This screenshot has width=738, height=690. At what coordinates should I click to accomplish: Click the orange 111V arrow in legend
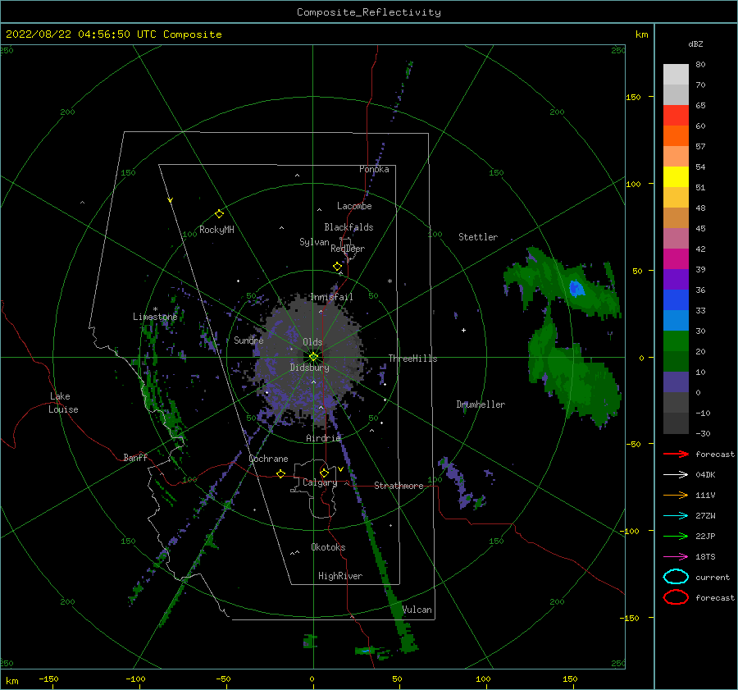pos(676,495)
